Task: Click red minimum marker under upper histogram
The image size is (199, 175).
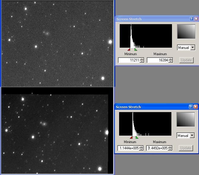Action: click(x=129, y=49)
